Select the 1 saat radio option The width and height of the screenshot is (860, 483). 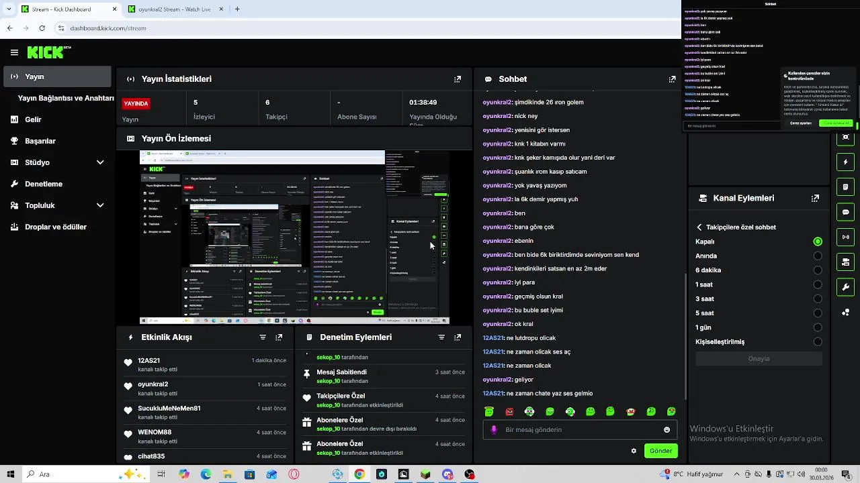tap(818, 284)
